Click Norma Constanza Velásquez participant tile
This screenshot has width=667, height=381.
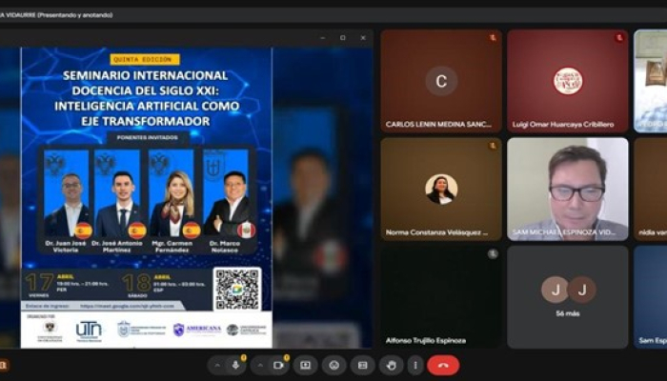click(x=440, y=189)
